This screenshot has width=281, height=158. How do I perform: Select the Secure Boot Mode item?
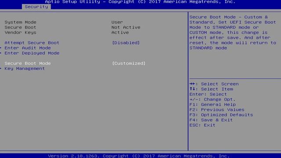point(28,63)
